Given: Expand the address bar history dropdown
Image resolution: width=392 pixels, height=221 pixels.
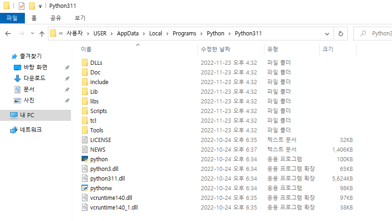Looking at the screenshot, I should 327,34.
